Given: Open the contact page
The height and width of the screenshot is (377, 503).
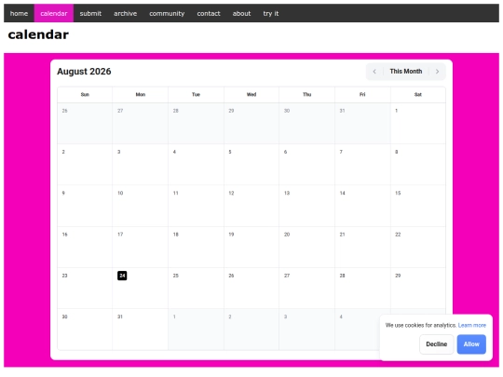Looking at the screenshot, I should tap(209, 13).
